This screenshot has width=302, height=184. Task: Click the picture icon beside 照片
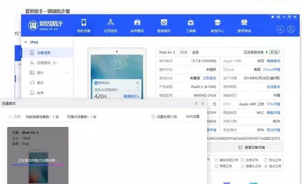32,73
